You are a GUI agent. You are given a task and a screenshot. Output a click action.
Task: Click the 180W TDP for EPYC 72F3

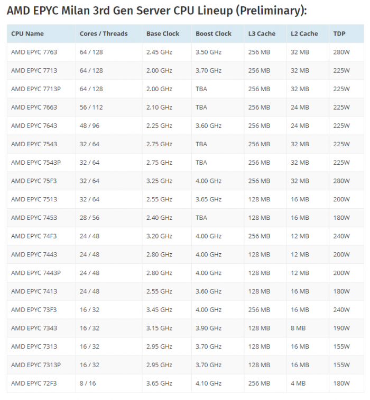pos(341,383)
